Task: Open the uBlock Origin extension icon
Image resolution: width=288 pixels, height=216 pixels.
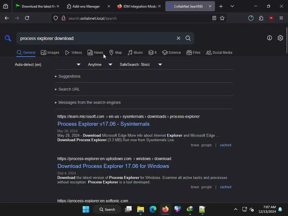Action: (271, 18)
